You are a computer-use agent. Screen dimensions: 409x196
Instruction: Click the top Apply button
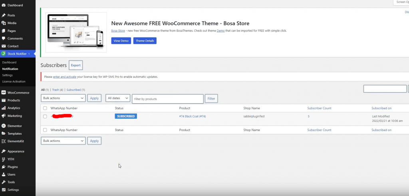pyautogui.click(x=94, y=98)
